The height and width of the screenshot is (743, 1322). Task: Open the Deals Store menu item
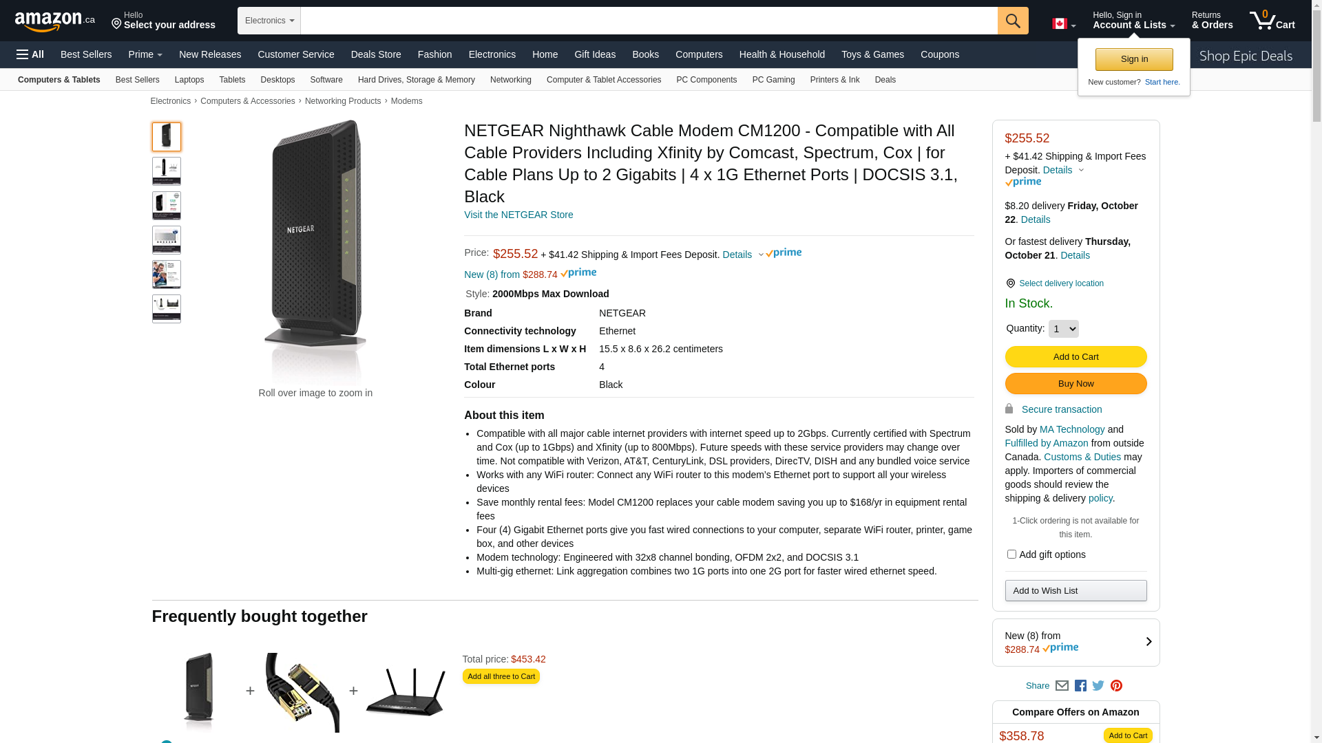(x=376, y=54)
